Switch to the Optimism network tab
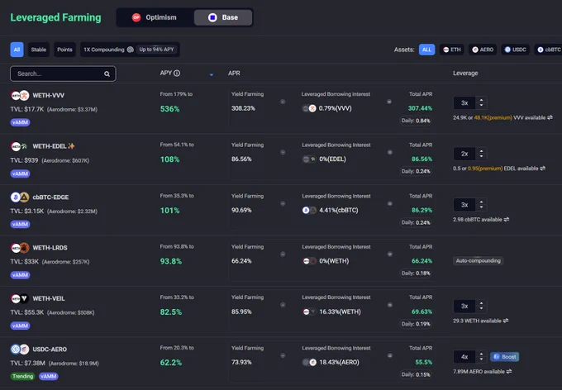 (155, 17)
